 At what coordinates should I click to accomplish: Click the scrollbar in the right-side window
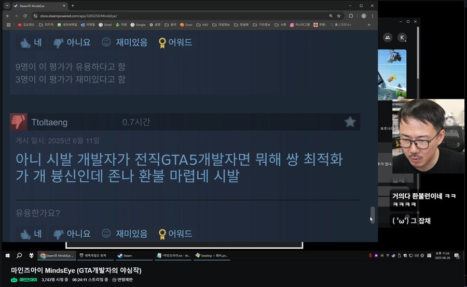coord(418,53)
